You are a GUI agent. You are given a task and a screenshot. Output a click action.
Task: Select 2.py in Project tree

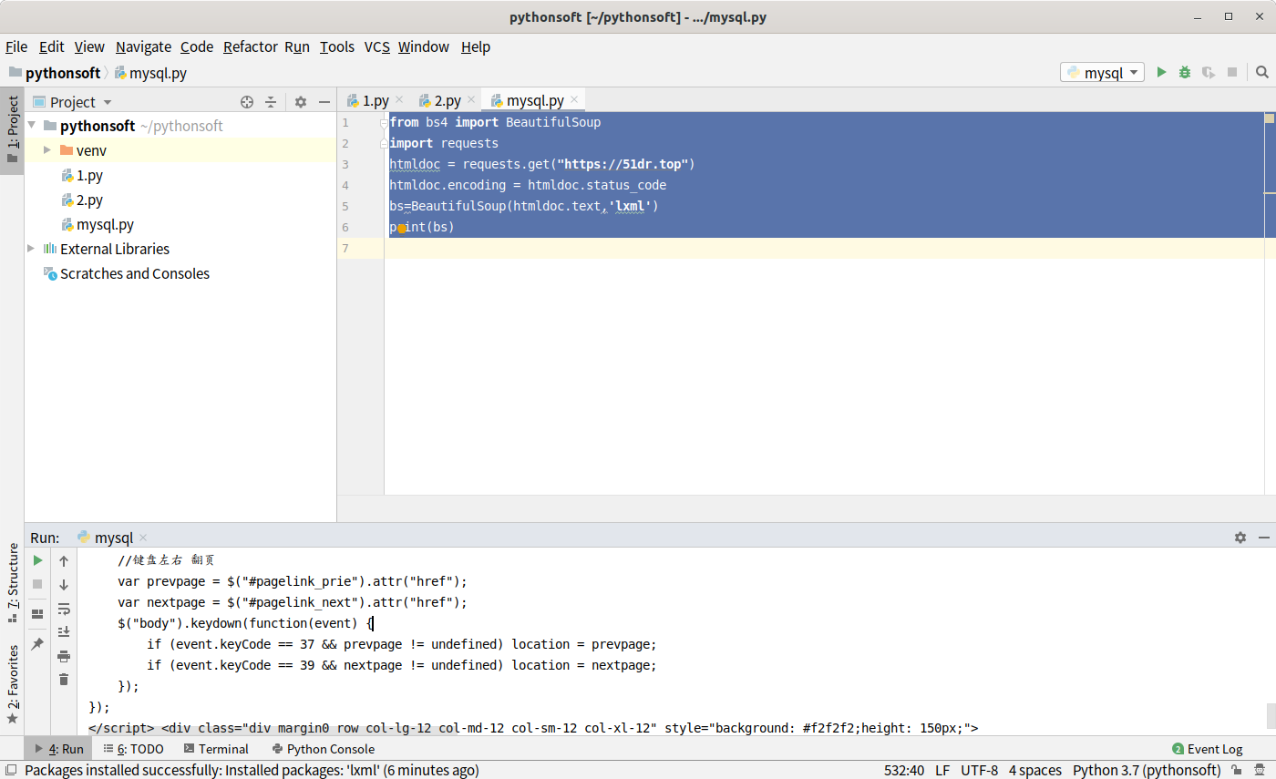(82, 200)
